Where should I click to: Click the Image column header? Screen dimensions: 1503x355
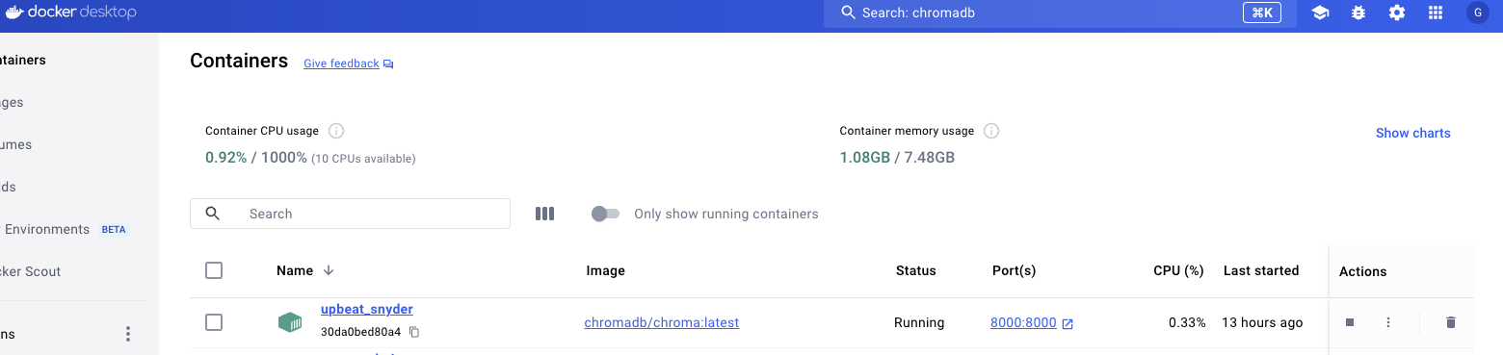pyautogui.click(x=605, y=270)
